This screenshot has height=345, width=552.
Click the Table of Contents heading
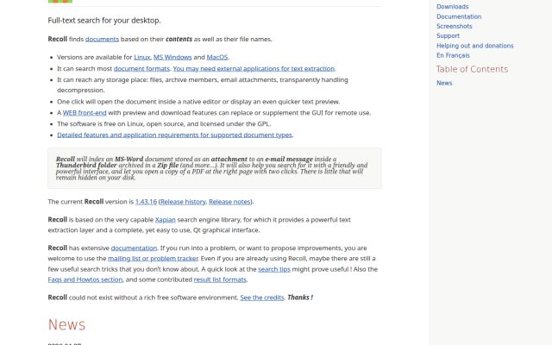(472, 69)
